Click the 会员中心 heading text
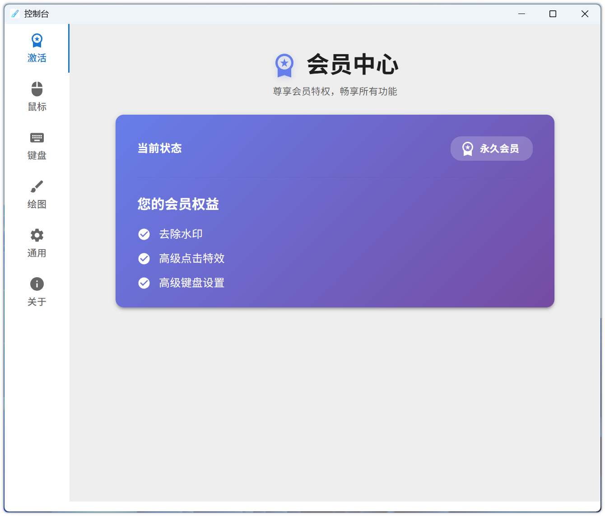The width and height of the screenshot is (605, 516). 353,65
